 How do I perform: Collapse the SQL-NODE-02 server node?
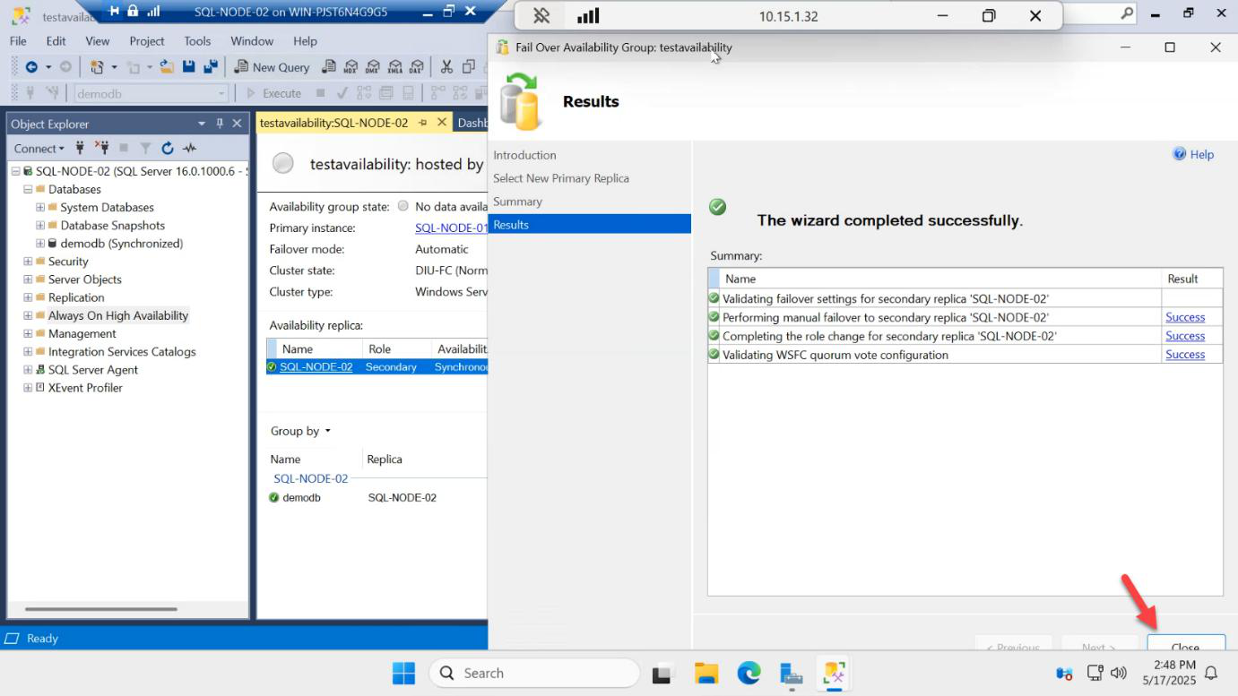(x=15, y=171)
